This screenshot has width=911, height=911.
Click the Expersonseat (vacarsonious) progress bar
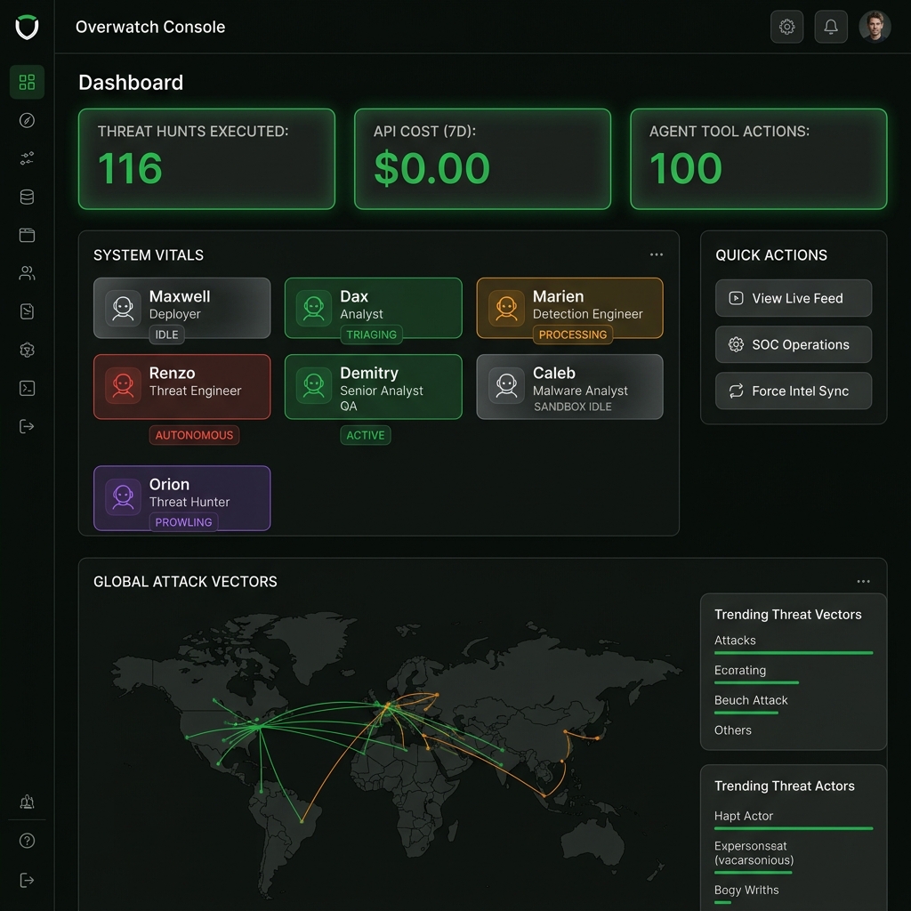tap(753, 873)
